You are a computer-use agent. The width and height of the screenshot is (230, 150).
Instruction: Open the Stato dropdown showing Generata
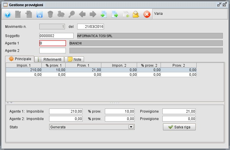tap(130, 127)
